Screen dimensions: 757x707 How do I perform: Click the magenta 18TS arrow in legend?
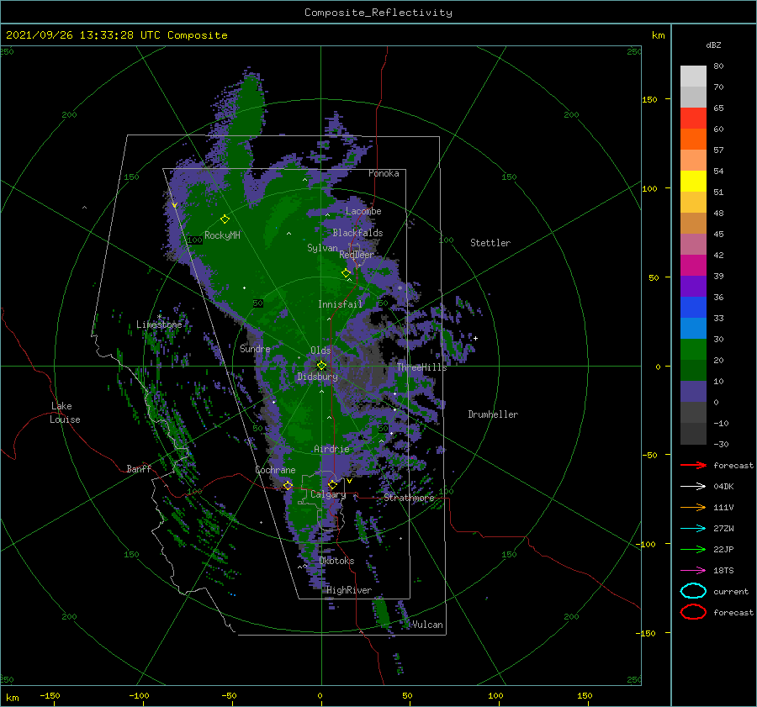pos(693,571)
